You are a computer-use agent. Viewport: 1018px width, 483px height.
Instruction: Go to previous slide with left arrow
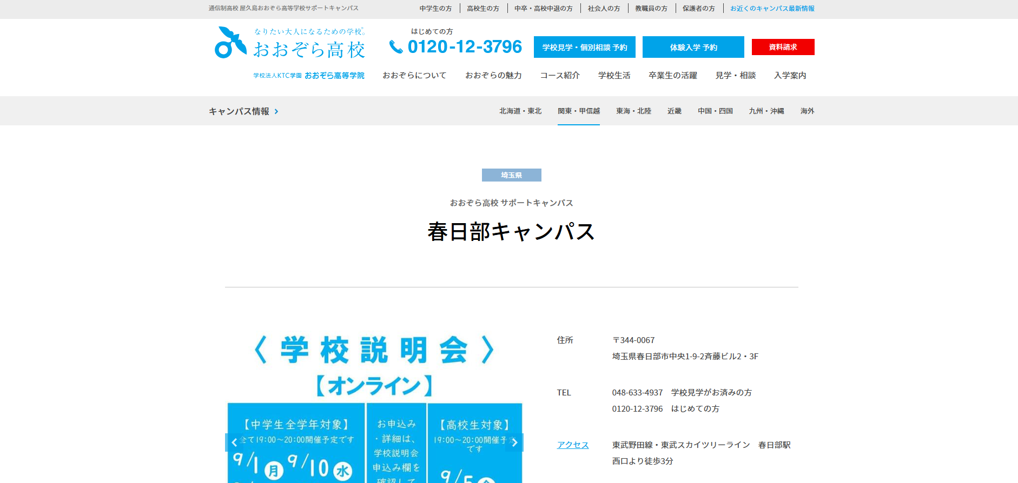234,442
